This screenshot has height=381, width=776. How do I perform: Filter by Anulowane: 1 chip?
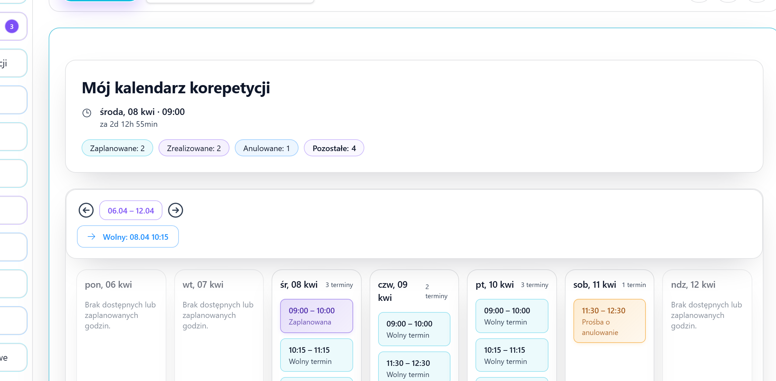pyautogui.click(x=267, y=148)
